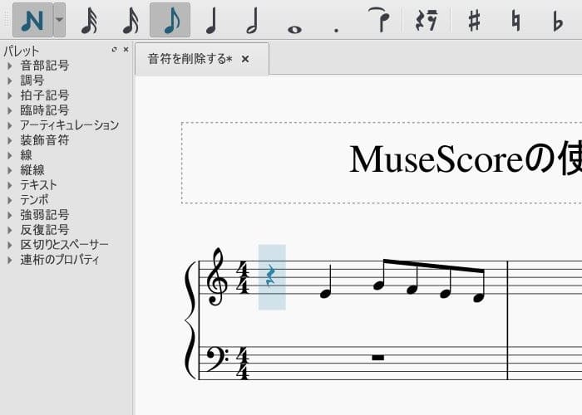Expand the 連桁のプロパティ palette

click(x=10, y=260)
